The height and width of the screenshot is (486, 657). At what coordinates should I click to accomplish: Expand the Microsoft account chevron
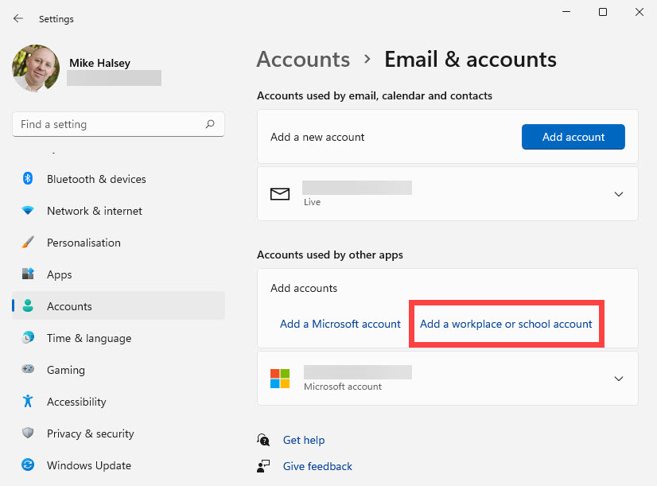[x=619, y=379]
